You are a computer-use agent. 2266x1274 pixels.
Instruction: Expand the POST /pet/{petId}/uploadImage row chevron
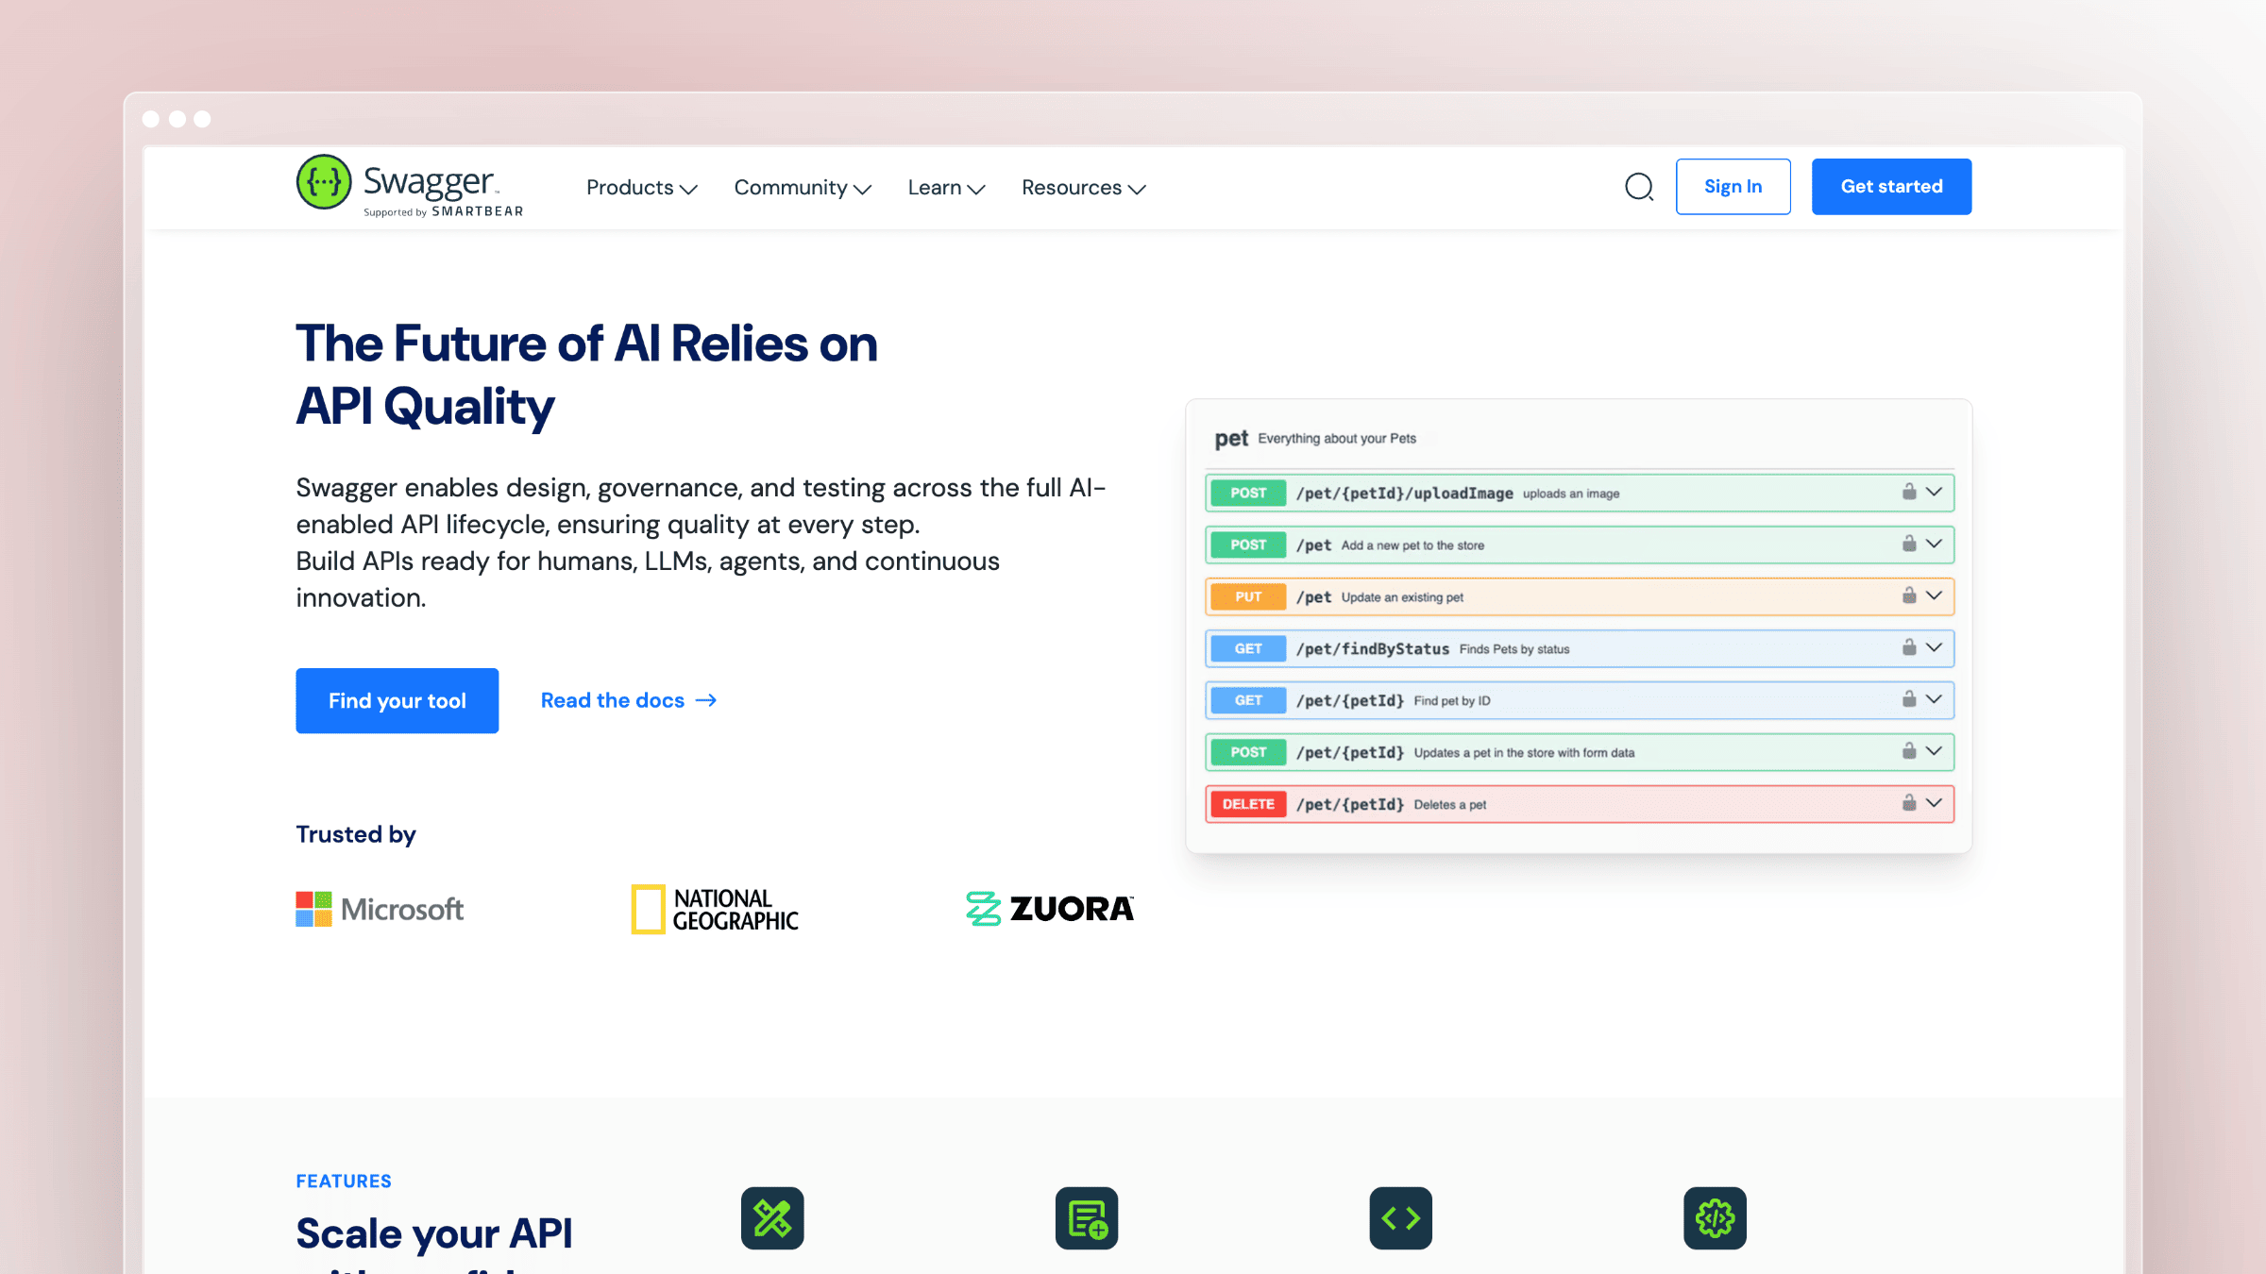pos(1934,492)
